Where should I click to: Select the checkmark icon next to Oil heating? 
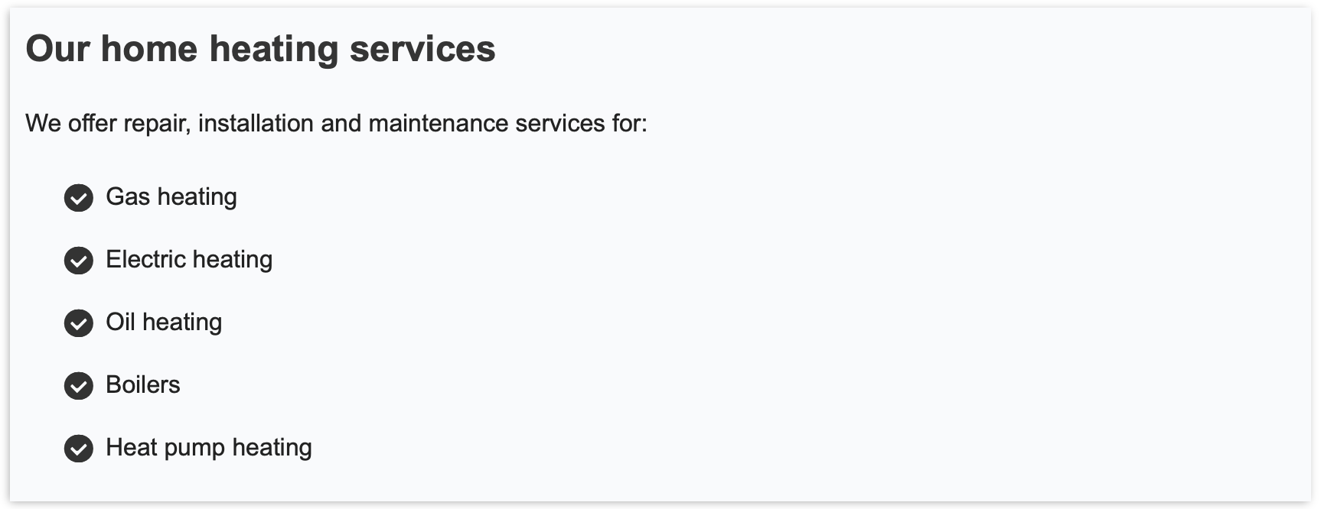tap(78, 323)
